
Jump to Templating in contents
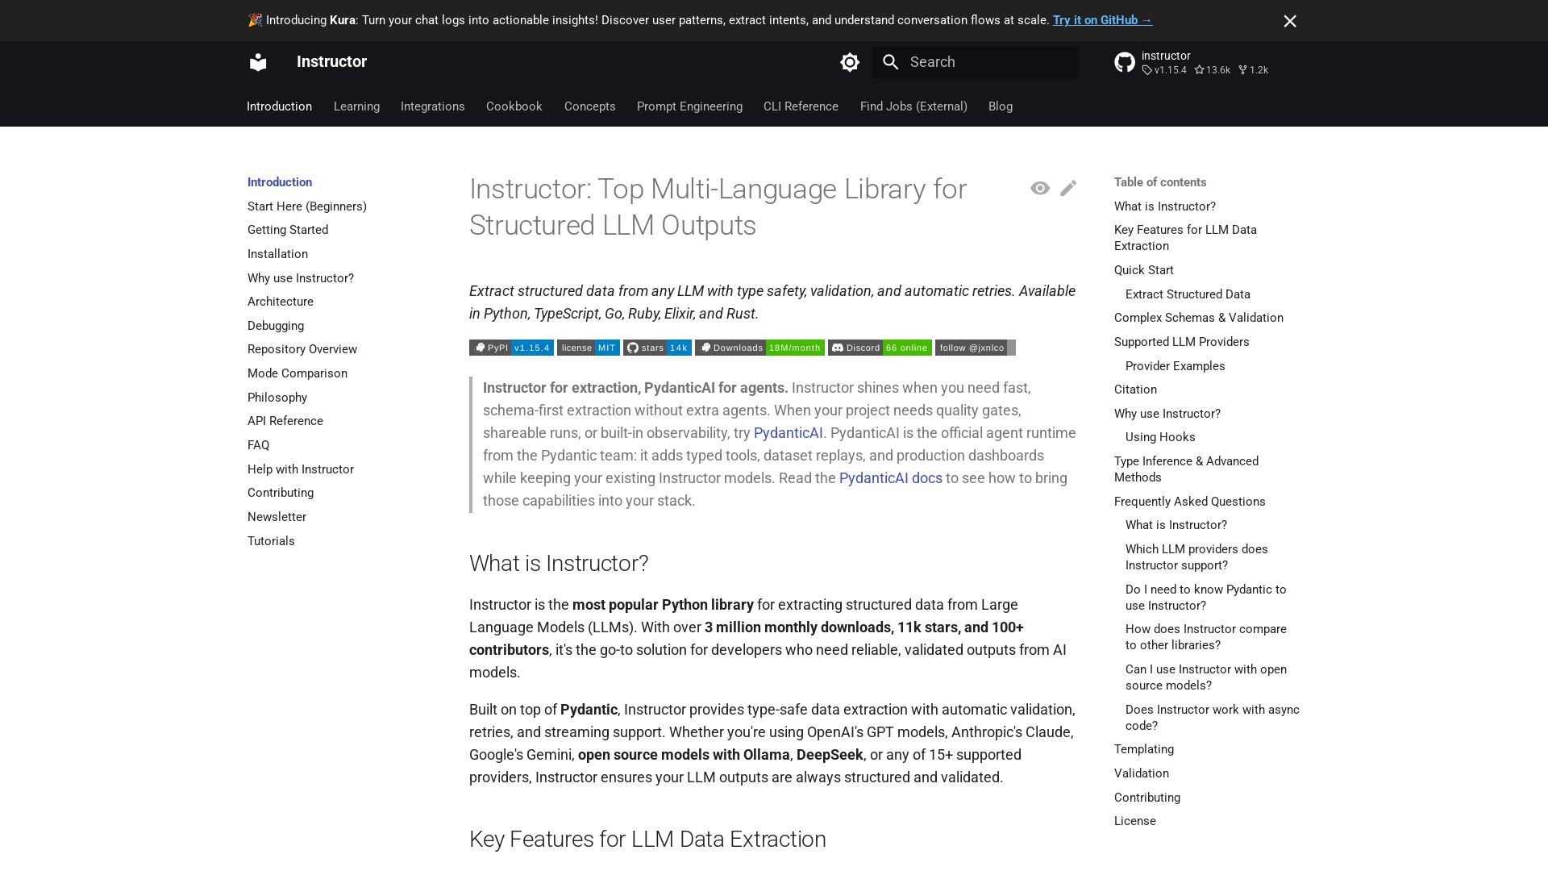[1144, 749]
